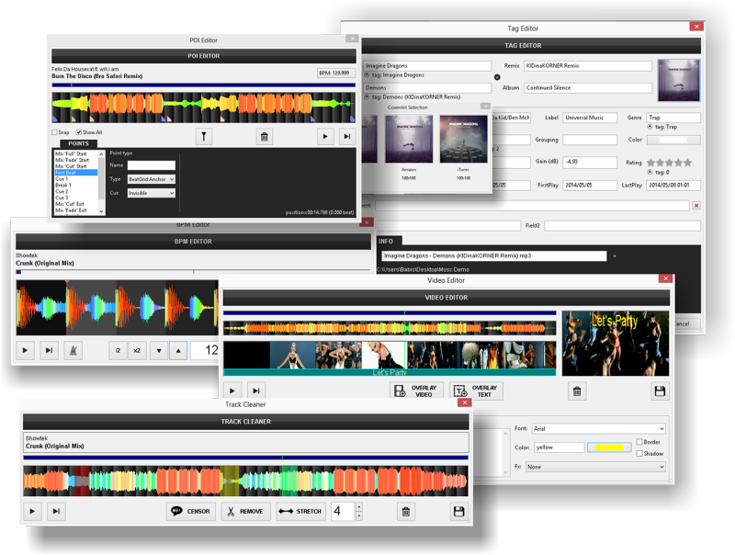This screenshot has height=555, width=735.
Task: Click the yellow color swatch
Action: (x=609, y=447)
